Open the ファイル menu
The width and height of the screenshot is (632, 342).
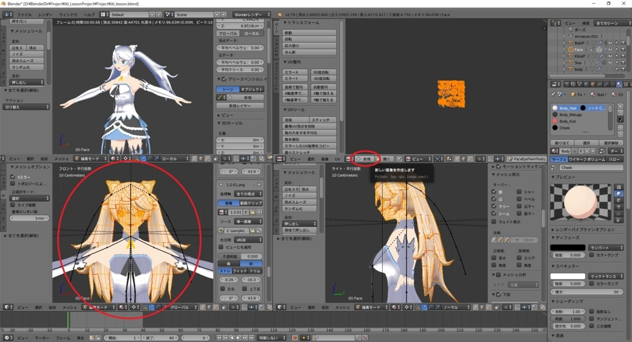[x=24, y=15]
